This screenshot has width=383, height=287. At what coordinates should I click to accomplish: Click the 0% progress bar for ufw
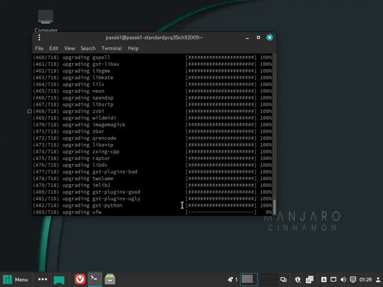221,212
